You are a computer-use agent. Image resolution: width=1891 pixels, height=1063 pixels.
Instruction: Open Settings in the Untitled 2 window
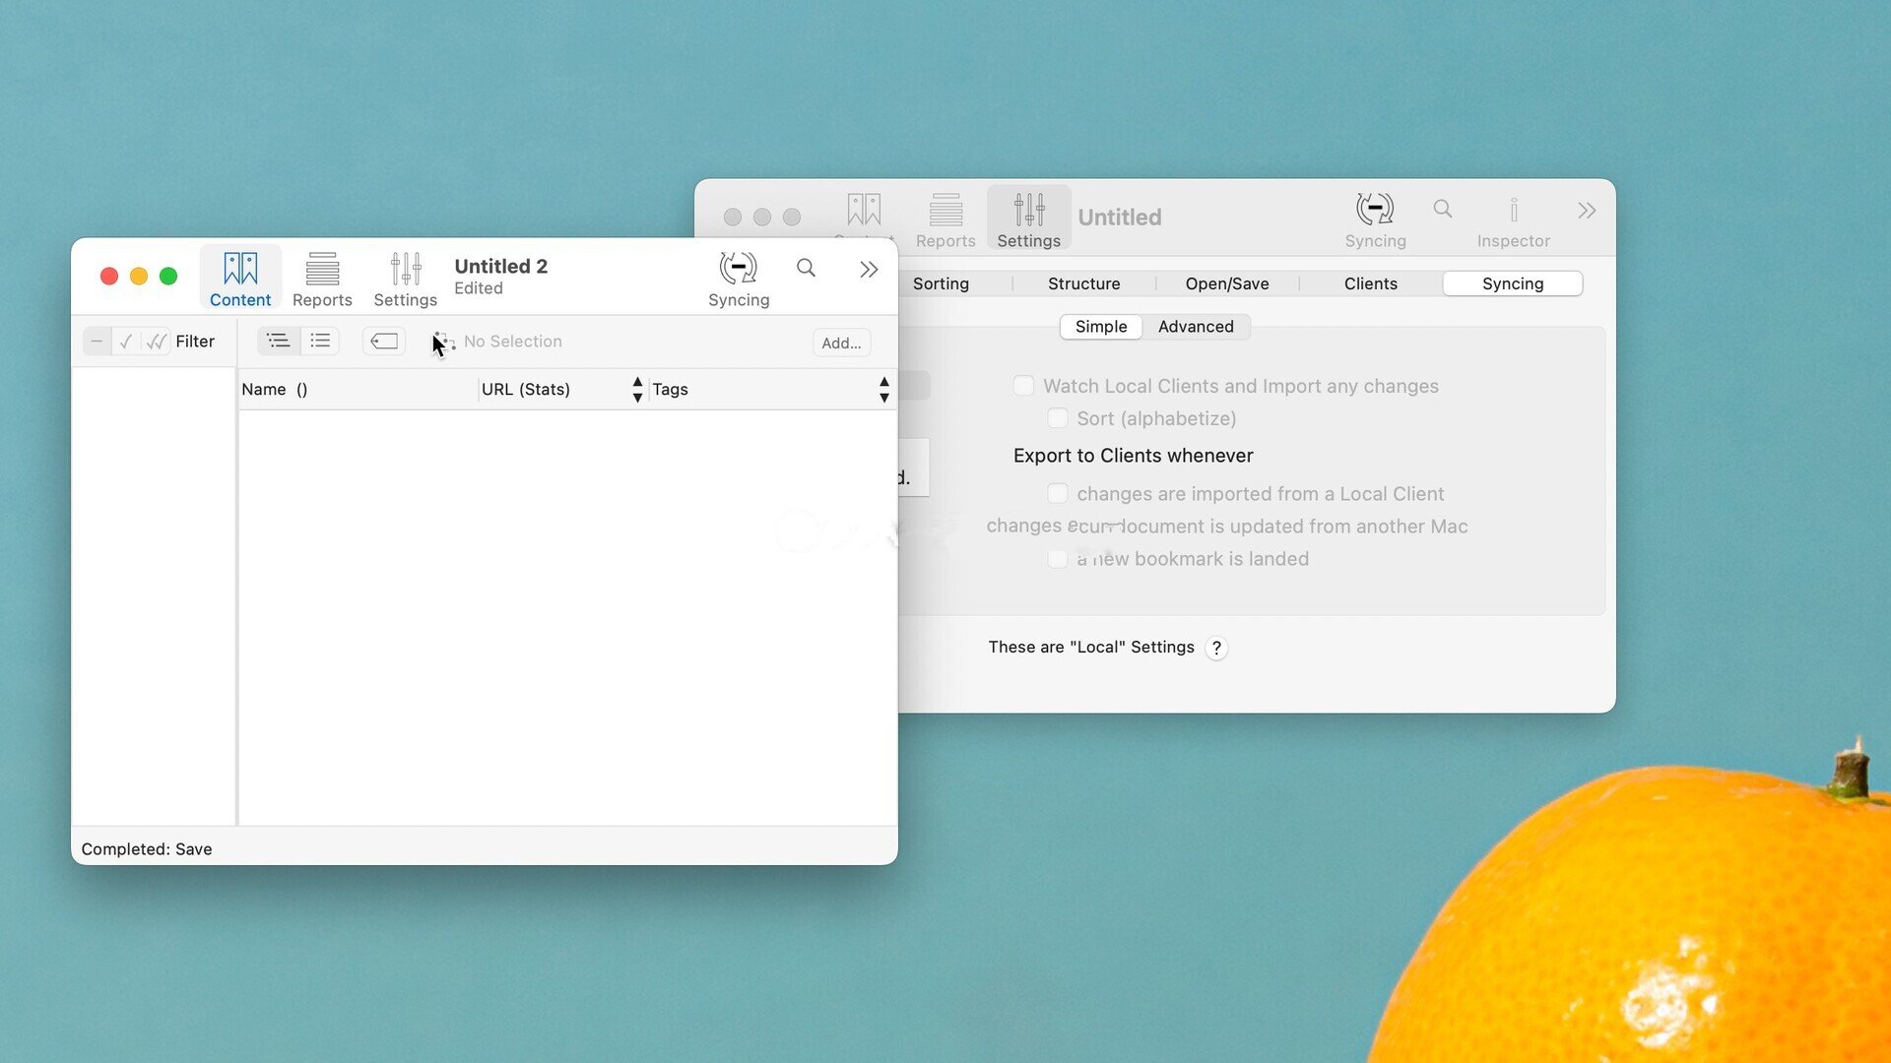(405, 279)
